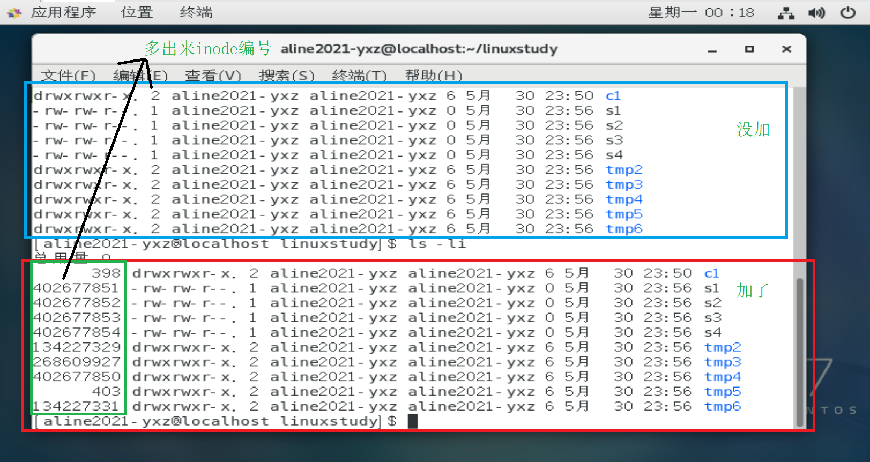
Task: Click inode number 398
Action: tap(106, 273)
